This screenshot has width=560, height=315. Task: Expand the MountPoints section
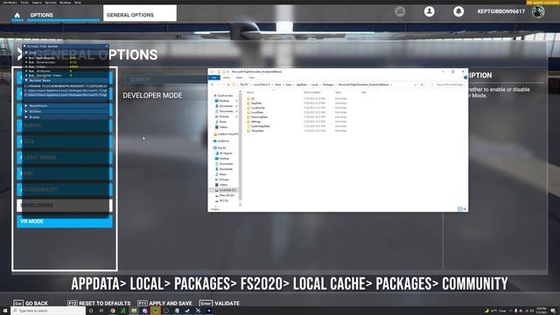point(26,106)
